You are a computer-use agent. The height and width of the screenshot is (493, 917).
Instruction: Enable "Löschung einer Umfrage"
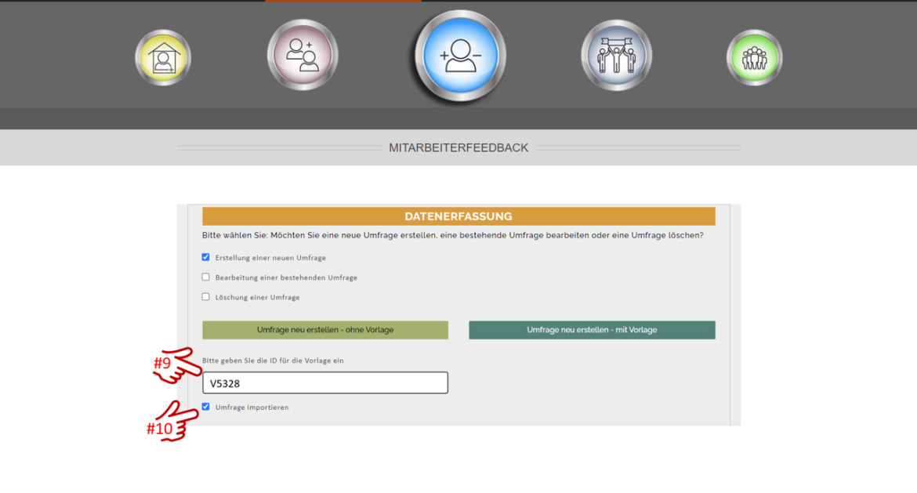coord(205,296)
